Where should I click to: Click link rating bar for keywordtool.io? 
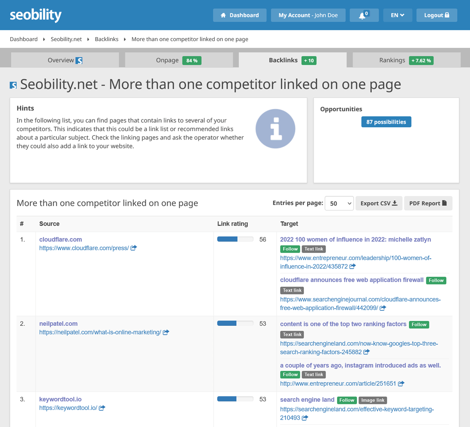235,399
